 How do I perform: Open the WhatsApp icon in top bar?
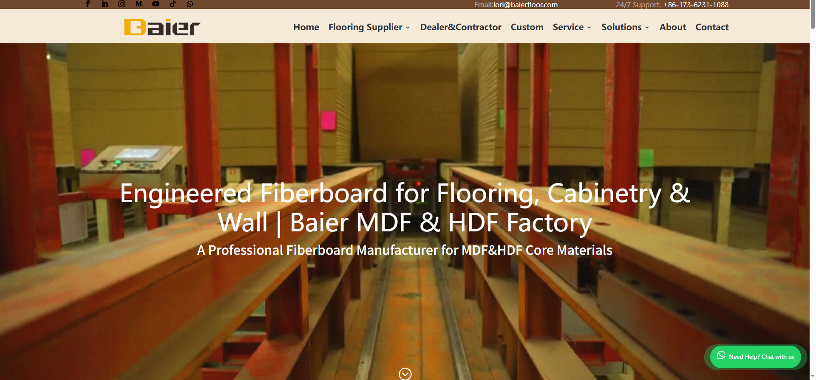click(x=190, y=4)
